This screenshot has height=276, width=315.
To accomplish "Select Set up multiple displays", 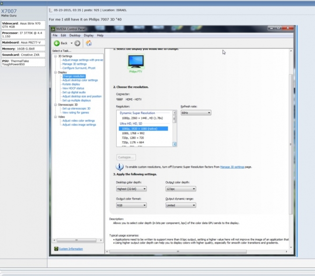I will 76,100.
